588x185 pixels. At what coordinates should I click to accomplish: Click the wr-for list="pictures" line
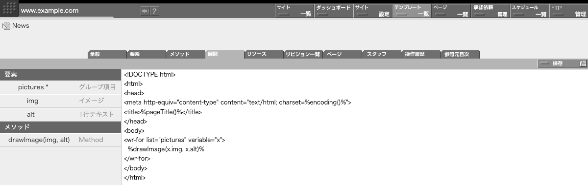point(174,140)
